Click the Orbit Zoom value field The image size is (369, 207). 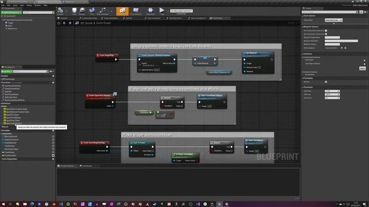coord(332,98)
